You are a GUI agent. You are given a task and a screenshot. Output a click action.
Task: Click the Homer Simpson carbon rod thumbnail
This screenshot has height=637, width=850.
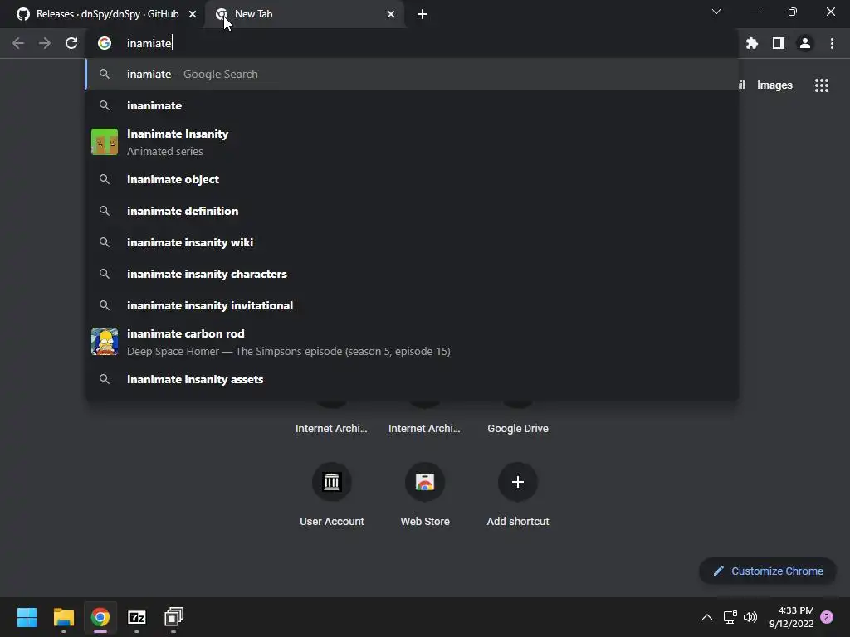coord(105,342)
